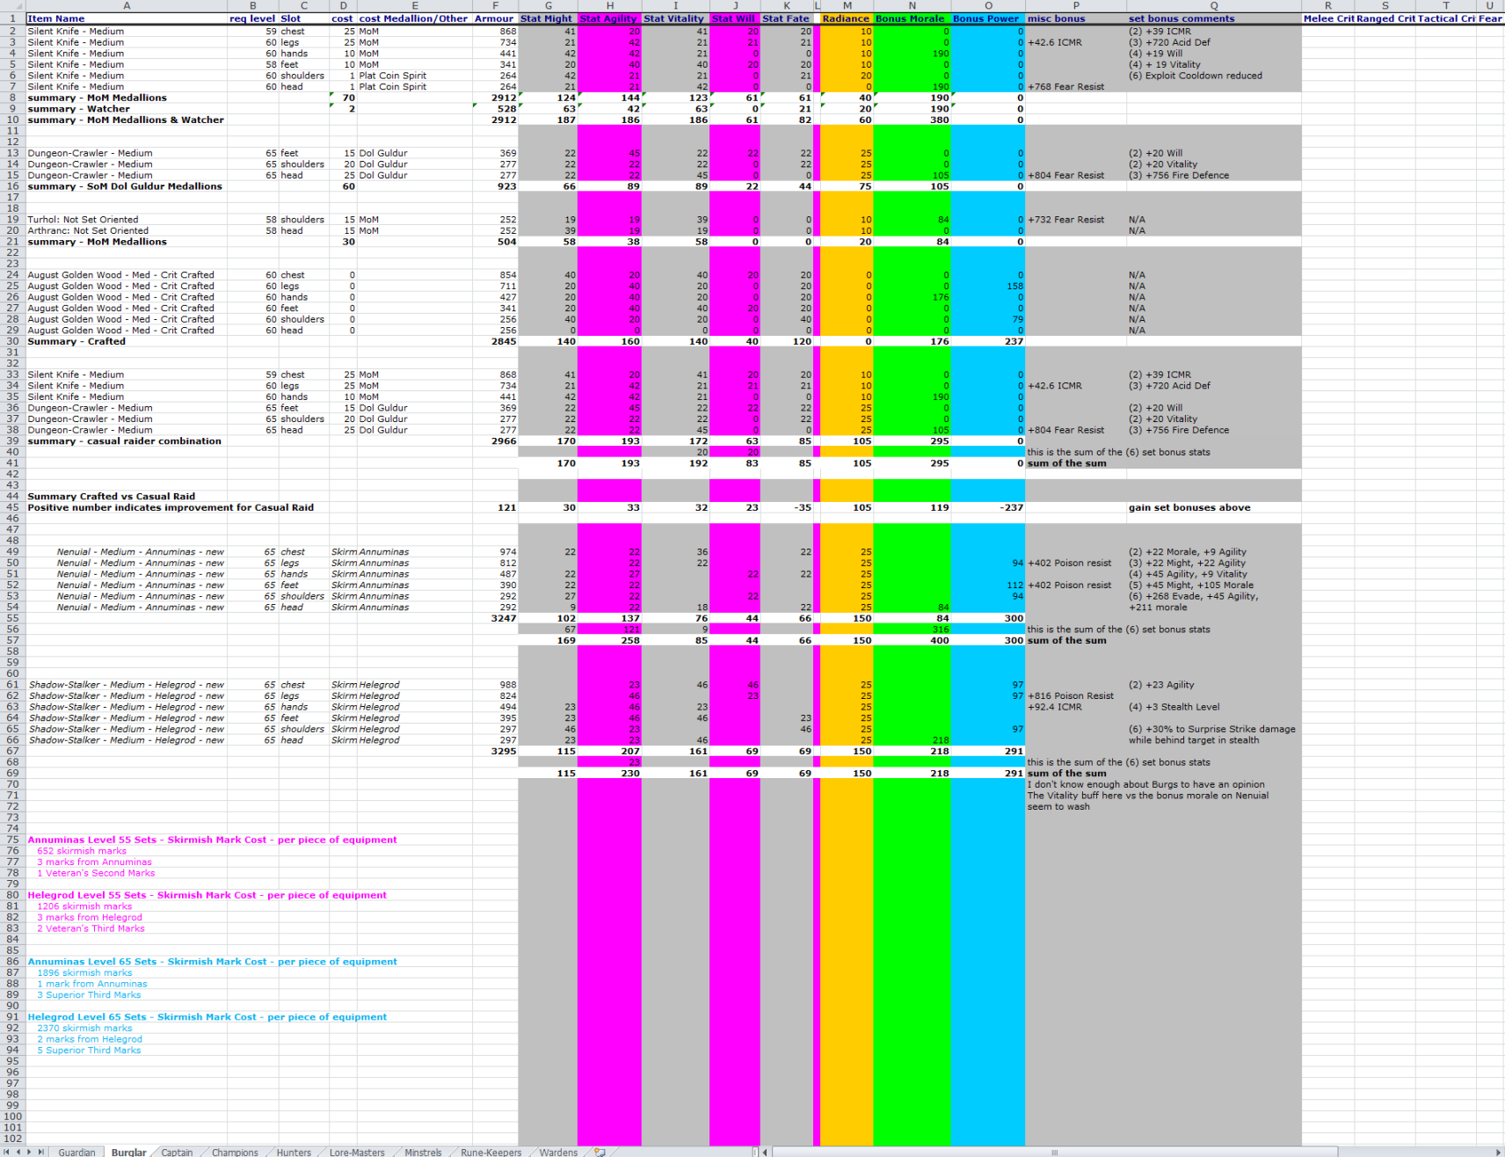
Task: Select column T header
Action: pyautogui.click(x=1446, y=5)
